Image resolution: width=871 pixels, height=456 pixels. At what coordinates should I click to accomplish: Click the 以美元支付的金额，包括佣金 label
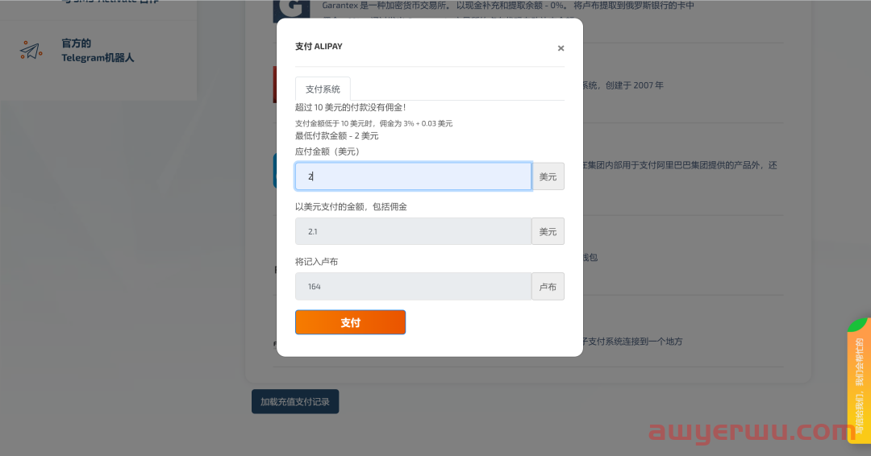pos(351,206)
